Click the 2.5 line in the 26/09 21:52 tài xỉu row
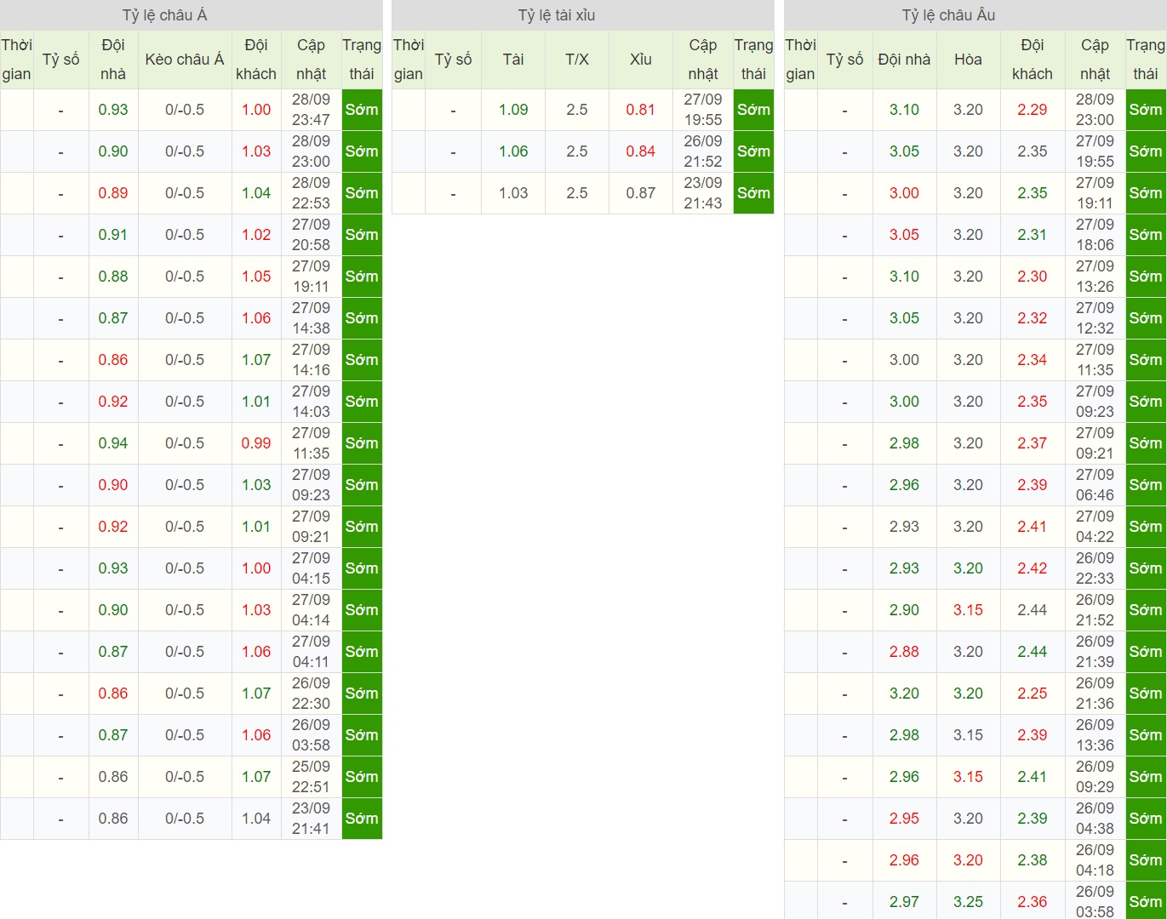Screen dimensions: 1167x919 coord(577,151)
